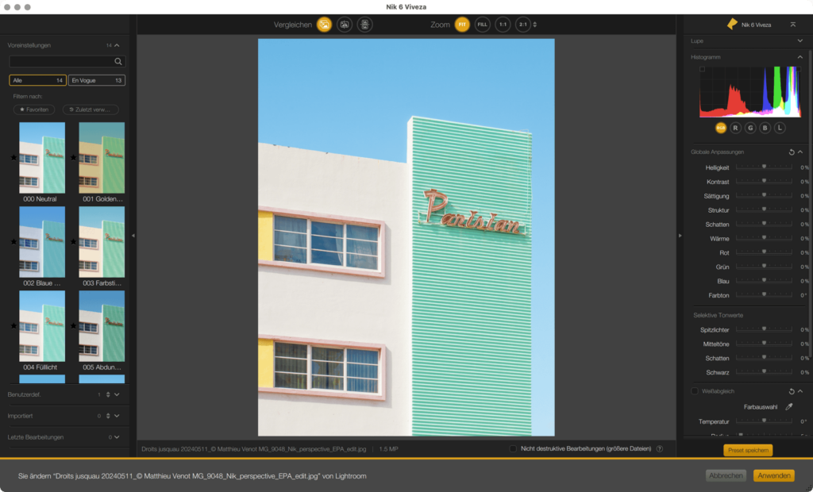
Task: Click the Nik 6 Viveza logo
Action: pos(732,25)
